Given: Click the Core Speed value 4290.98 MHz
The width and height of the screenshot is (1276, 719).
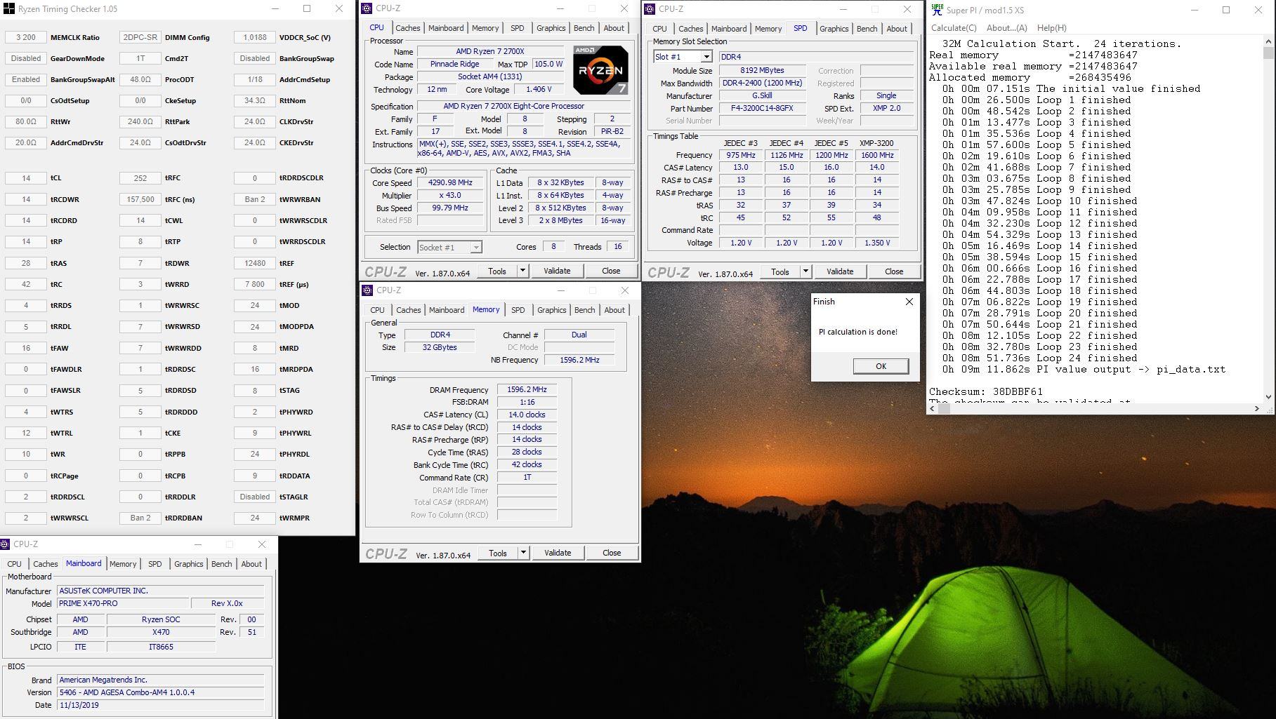Looking at the screenshot, I should (x=450, y=182).
